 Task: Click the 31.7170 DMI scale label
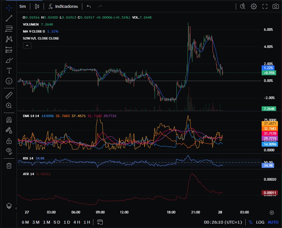(x=270, y=134)
